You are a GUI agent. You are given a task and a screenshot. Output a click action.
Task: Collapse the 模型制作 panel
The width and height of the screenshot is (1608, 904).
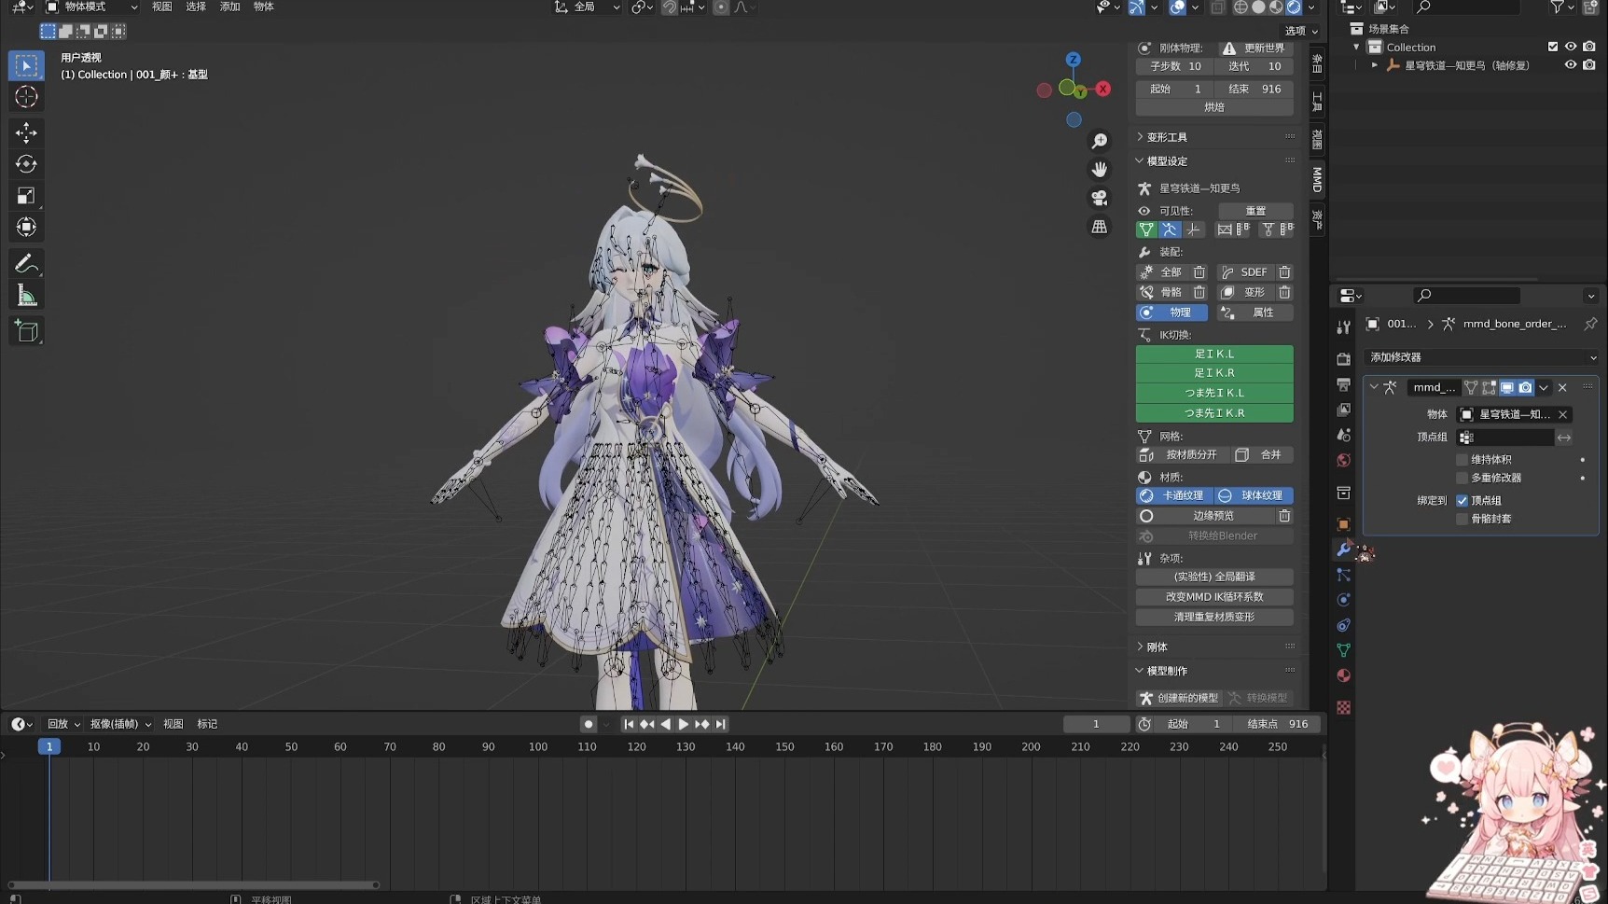1166,672
